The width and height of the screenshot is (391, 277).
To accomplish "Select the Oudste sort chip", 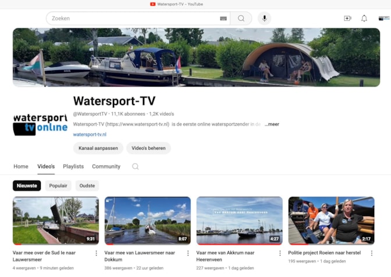I will point(87,186).
